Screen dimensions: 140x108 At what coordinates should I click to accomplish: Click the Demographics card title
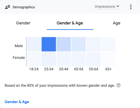point(24,7)
